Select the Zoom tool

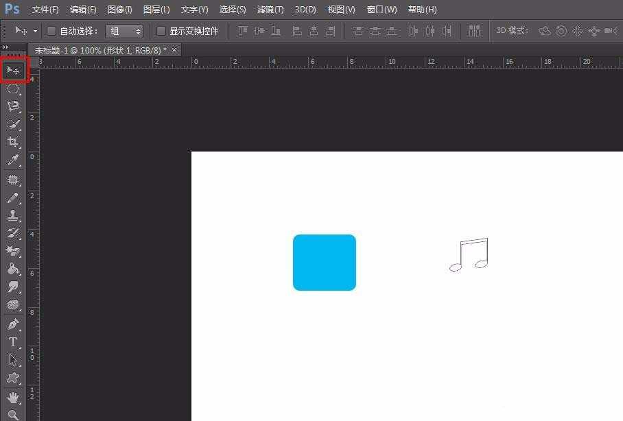(12, 413)
